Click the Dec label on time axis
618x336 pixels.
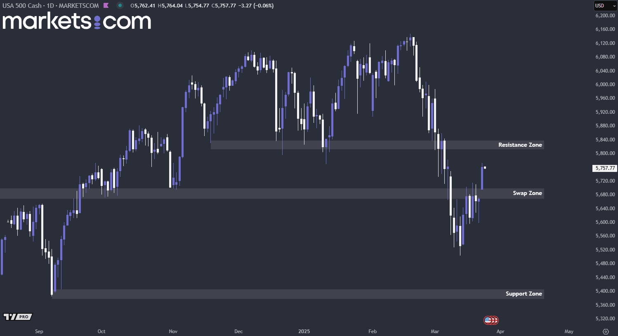pyautogui.click(x=238, y=331)
